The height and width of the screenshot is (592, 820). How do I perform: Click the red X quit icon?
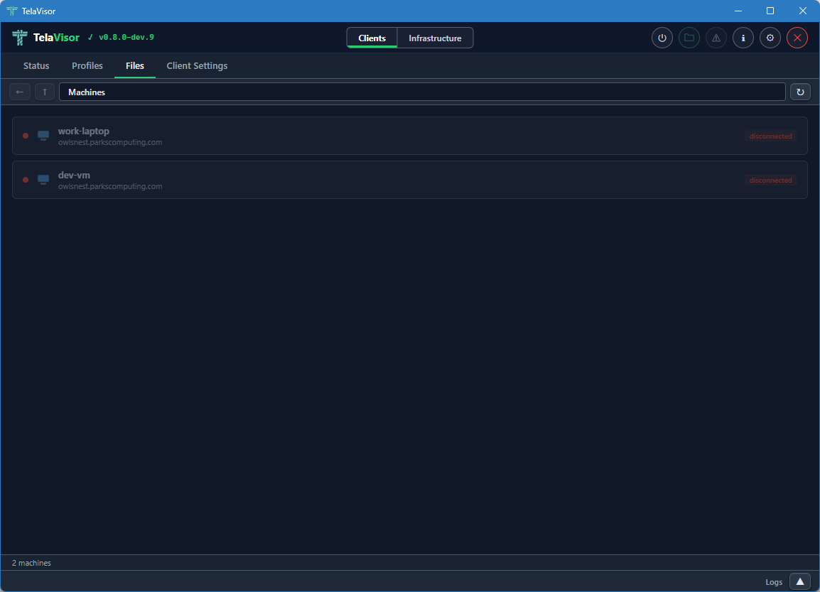coord(797,38)
